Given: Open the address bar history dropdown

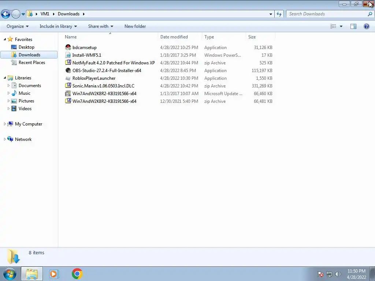Looking at the screenshot, I should (271, 14).
